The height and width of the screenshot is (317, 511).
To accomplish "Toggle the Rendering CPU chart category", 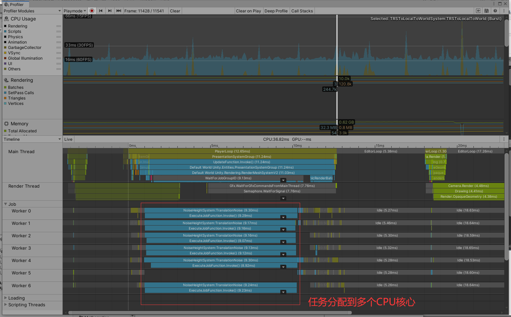I will pos(5,26).
